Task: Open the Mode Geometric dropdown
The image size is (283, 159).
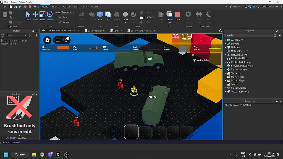Action: point(68,12)
